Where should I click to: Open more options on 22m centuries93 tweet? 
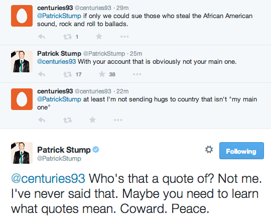118,120
